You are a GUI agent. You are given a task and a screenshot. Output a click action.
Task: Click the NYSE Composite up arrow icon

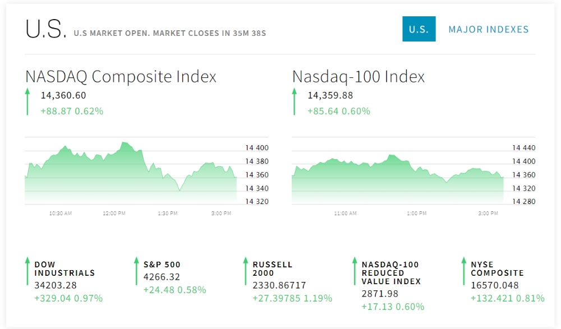tap(463, 271)
